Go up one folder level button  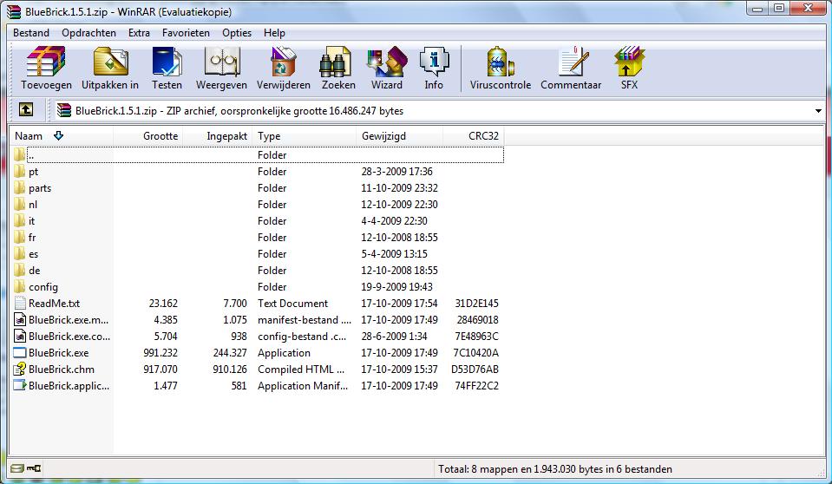tap(26, 110)
